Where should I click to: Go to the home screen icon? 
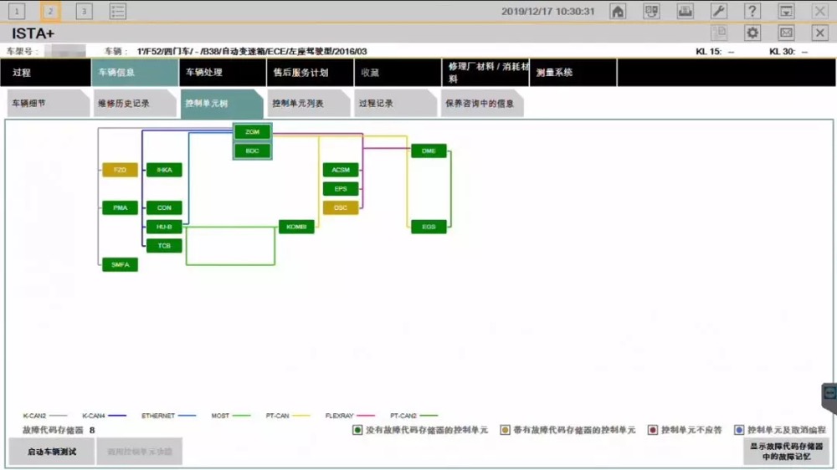pos(618,11)
